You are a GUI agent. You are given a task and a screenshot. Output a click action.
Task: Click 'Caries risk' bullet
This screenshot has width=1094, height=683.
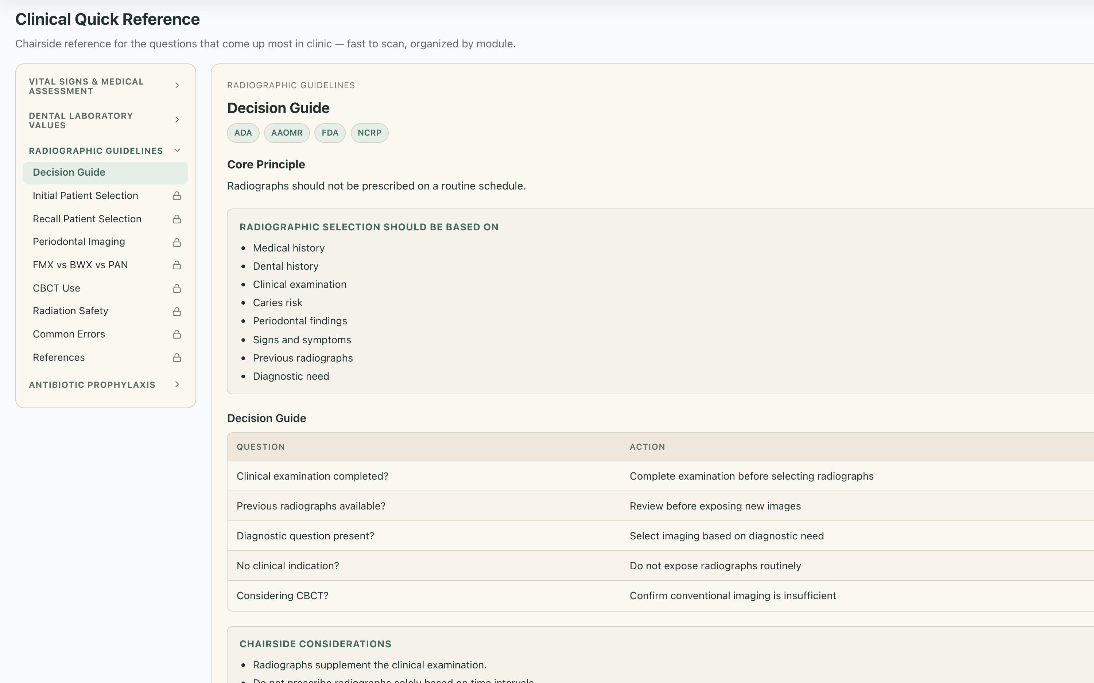click(278, 303)
